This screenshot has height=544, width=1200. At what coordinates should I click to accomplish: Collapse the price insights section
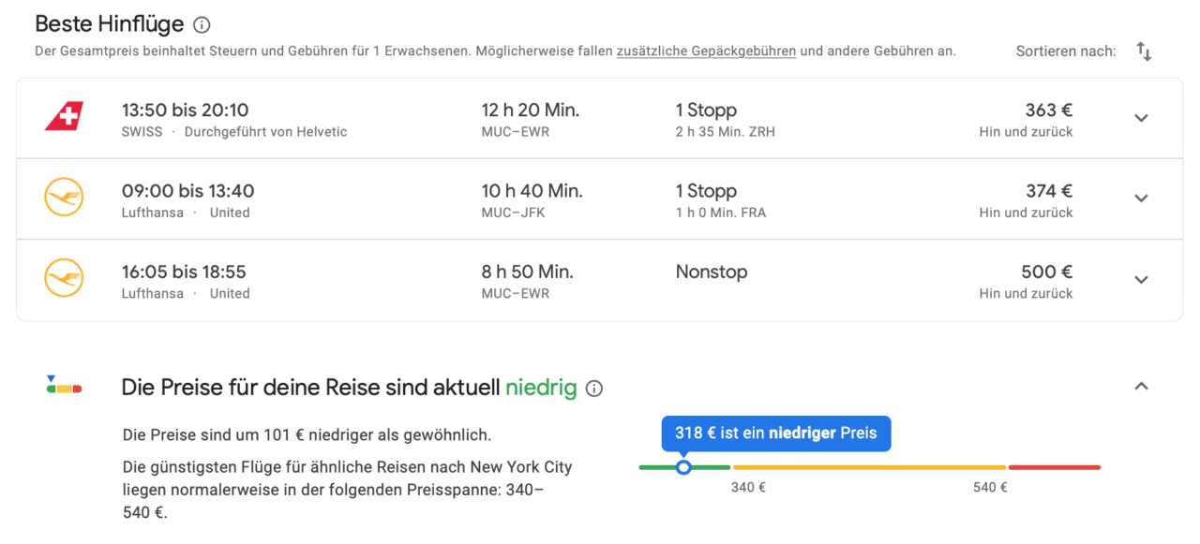(1141, 385)
